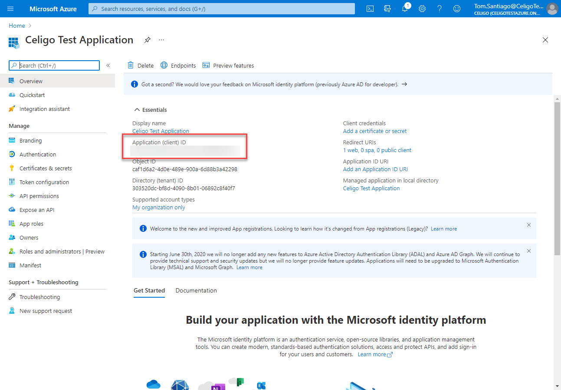
Task: Dismiss the App registrations welcome banner
Action: pyautogui.click(x=528, y=225)
